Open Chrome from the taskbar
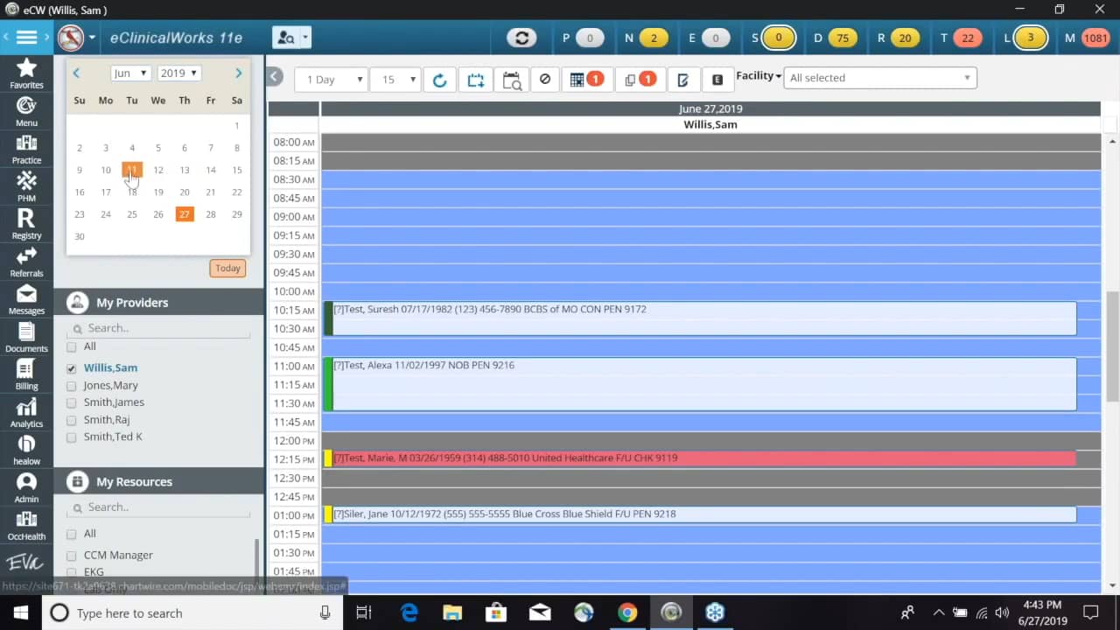1120x630 pixels. coord(627,612)
